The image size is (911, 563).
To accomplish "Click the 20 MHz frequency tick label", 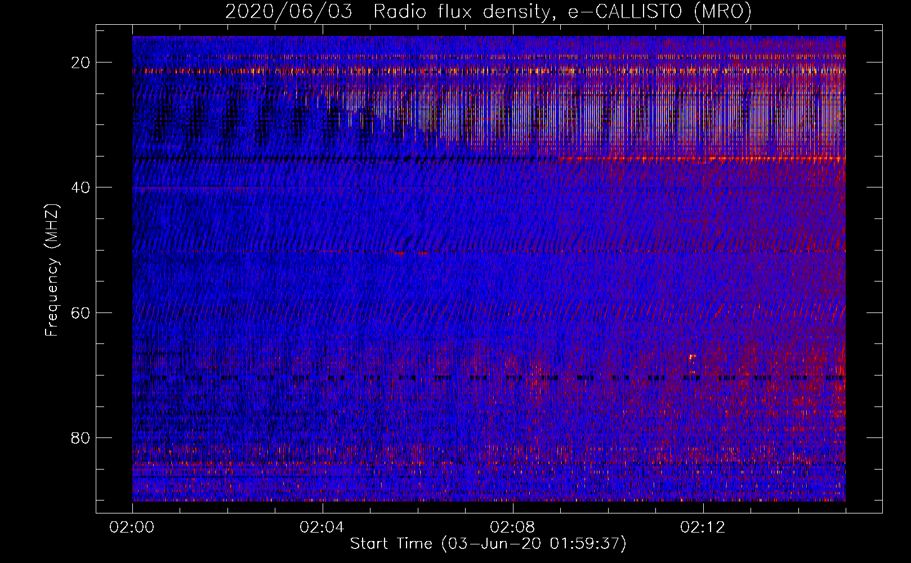I will coord(81,62).
